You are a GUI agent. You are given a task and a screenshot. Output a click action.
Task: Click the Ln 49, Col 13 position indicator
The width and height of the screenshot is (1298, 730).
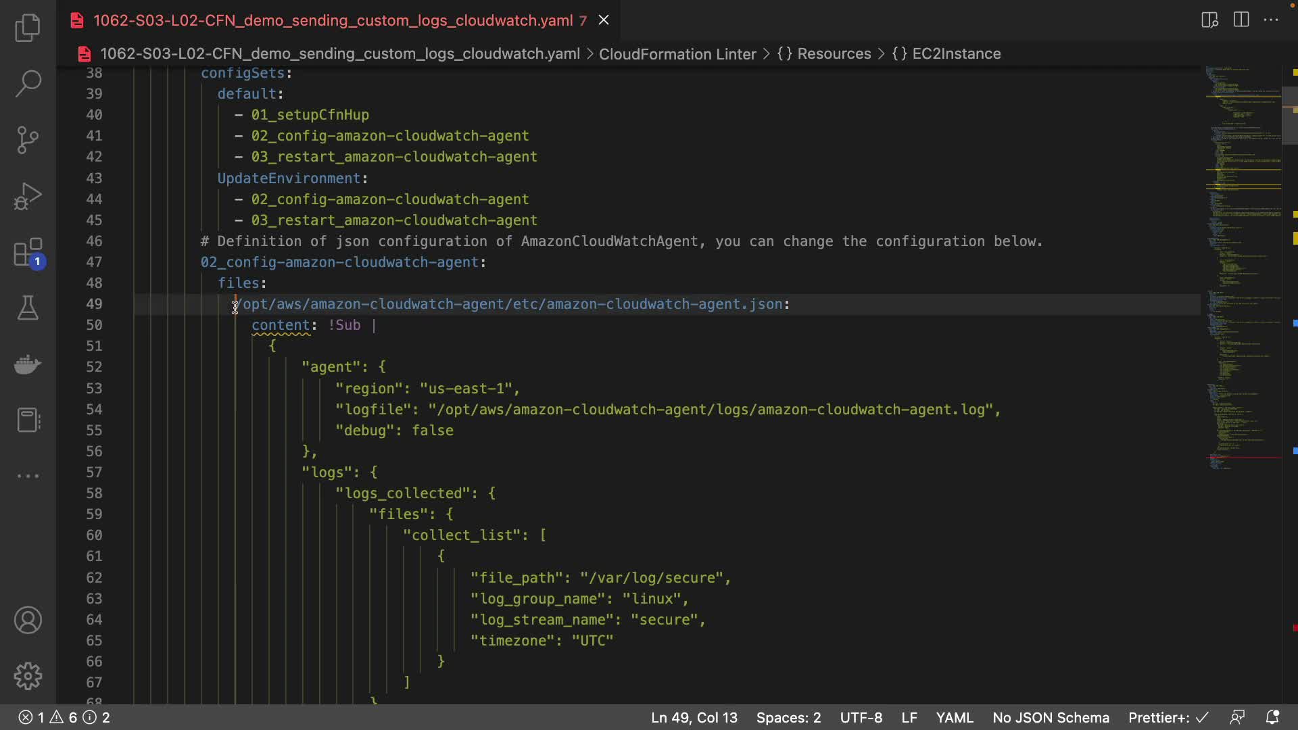(x=694, y=717)
